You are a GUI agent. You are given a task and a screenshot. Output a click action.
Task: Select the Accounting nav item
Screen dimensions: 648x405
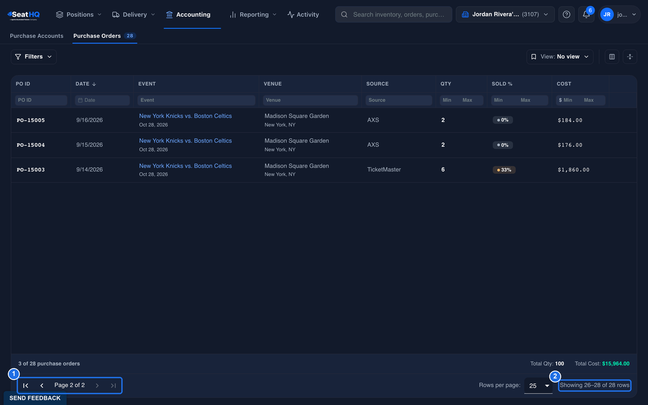(188, 15)
